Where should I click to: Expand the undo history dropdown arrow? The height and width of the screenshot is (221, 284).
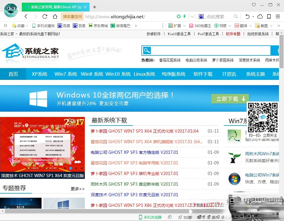[253, 17]
